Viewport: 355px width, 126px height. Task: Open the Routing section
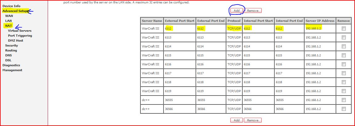11,50
